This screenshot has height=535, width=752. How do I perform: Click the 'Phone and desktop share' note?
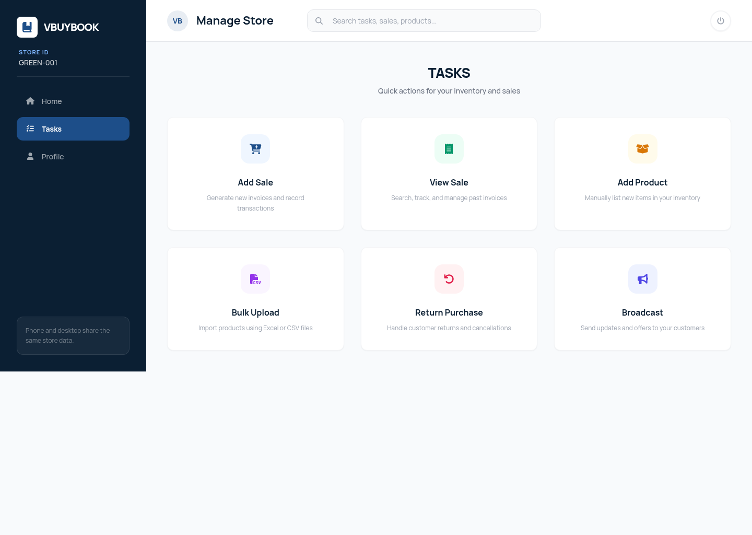73,335
